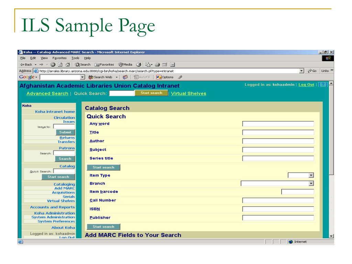Open the Tools menu
The height and width of the screenshot is (264, 352).
pos(75,58)
